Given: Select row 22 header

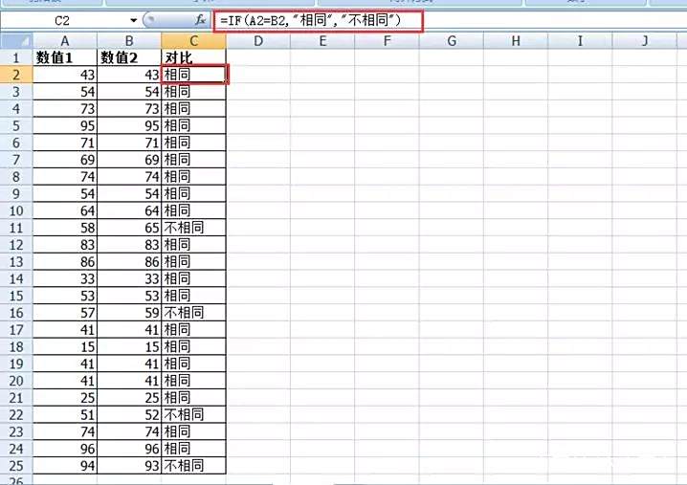Looking at the screenshot, I should (x=16, y=415).
